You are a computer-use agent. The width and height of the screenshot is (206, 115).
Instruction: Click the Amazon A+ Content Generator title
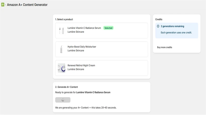(x=27, y=5)
